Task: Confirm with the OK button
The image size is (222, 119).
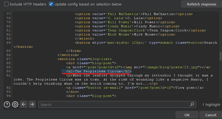Action: [x=187, y=115]
